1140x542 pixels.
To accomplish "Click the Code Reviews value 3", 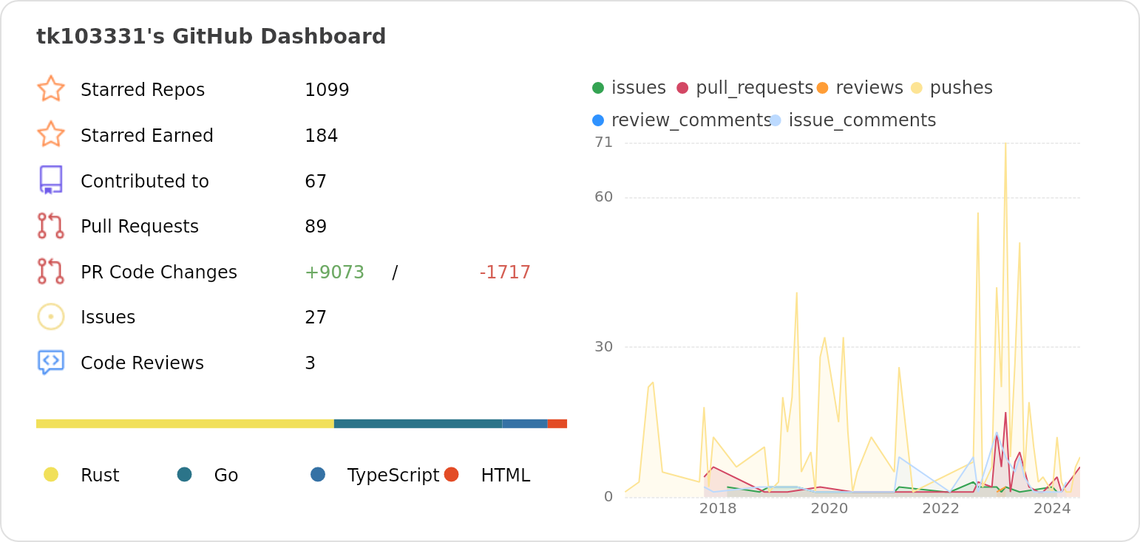I will (x=310, y=363).
